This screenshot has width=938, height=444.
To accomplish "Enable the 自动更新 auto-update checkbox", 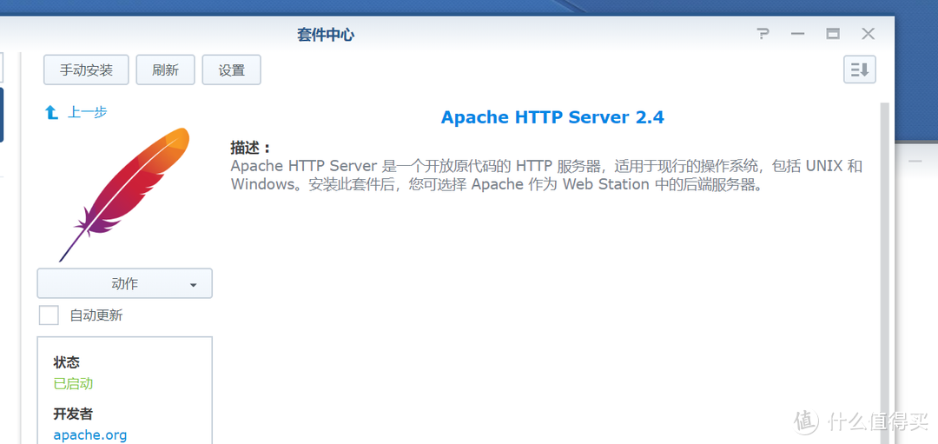I will click(49, 315).
